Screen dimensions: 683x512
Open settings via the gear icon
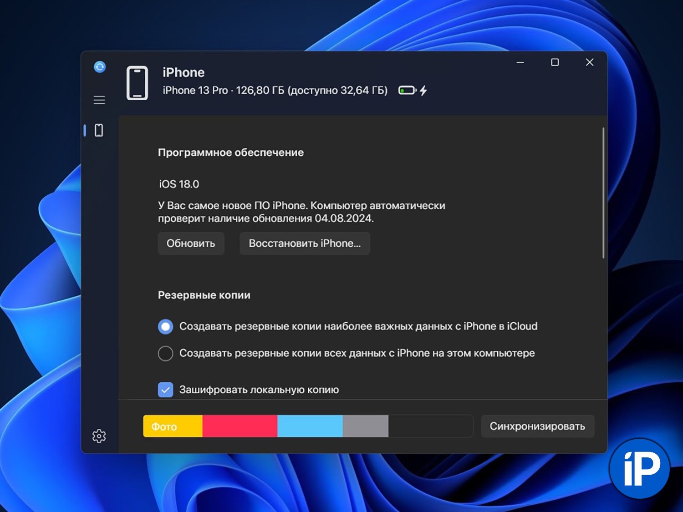(x=99, y=436)
